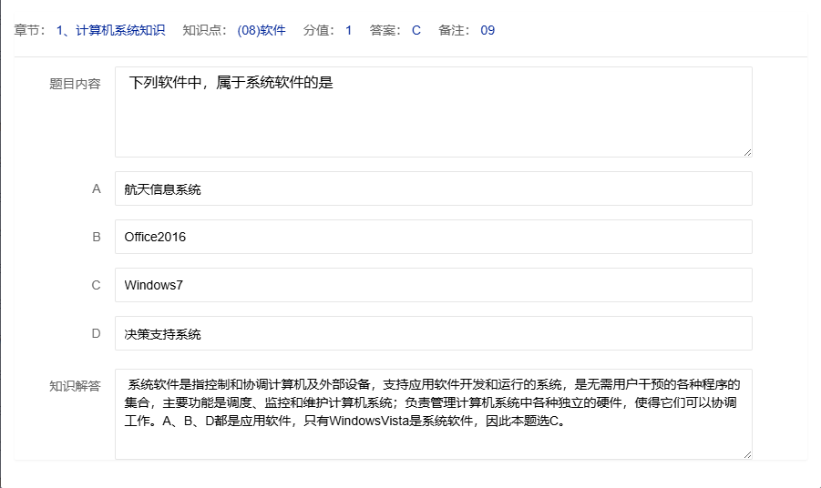Select the Office2016 option B field
The height and width of the screenshot is (488, 821).
(433, 237)
